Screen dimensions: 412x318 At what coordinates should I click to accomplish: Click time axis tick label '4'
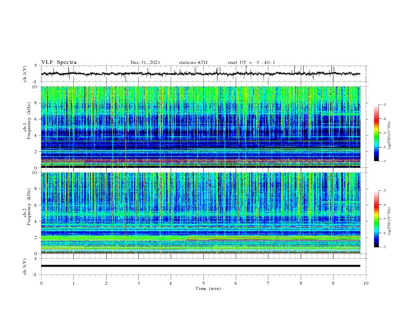pos(171,283)
